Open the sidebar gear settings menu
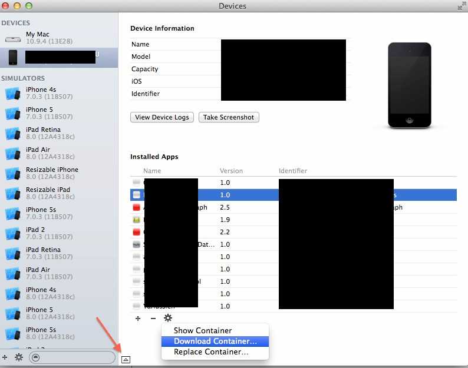Viewport: 468px width, 368px height. [x=19, y=357]
